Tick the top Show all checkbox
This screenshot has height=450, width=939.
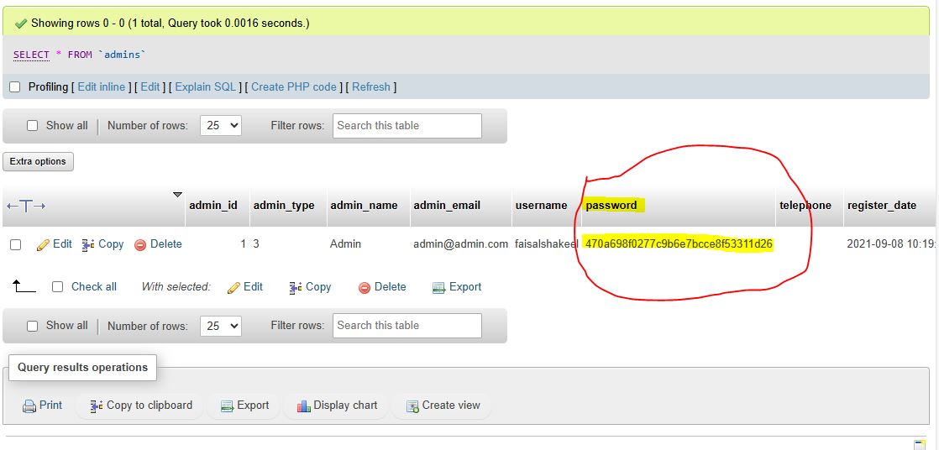33,126
